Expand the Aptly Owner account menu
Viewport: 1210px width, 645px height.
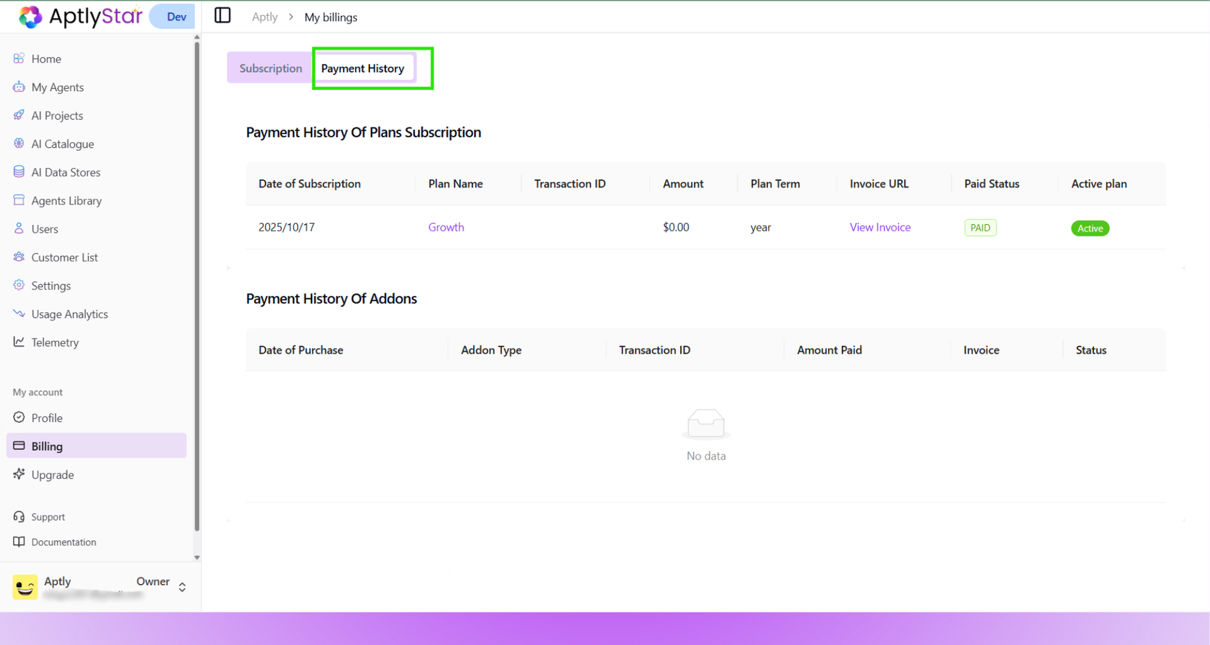(181, 586)
